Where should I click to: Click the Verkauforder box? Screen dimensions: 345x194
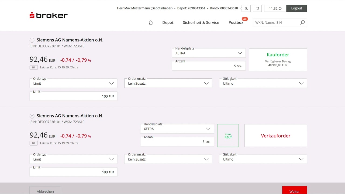pos(276,136)
